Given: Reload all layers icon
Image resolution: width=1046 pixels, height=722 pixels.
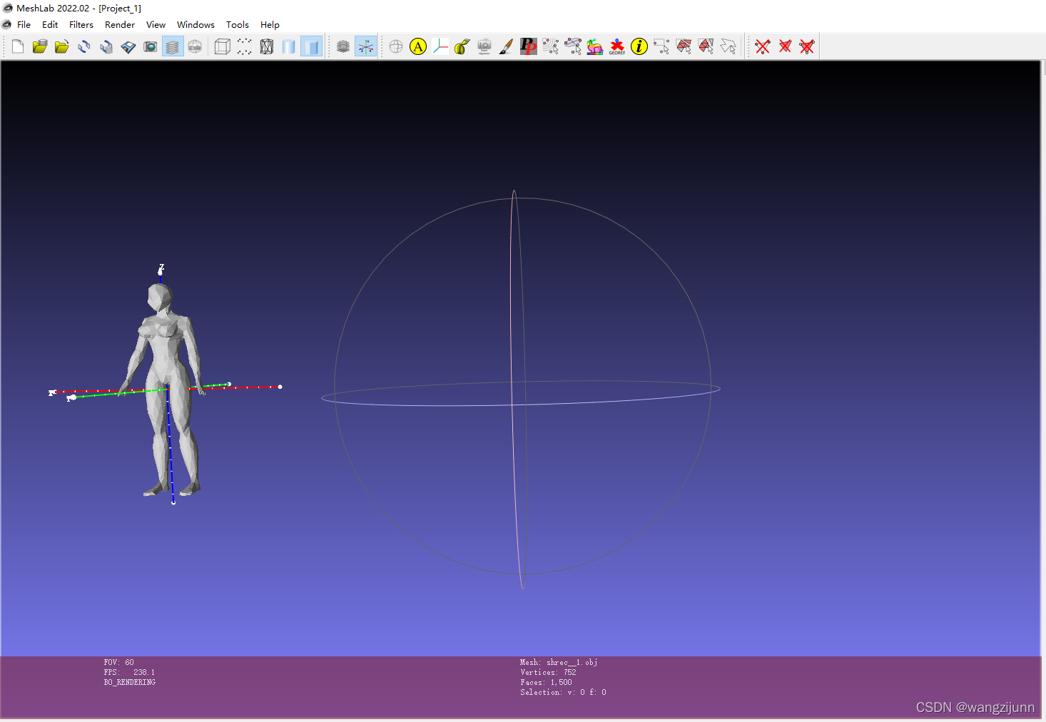Looking at the screenshot, I should (106, 46).
